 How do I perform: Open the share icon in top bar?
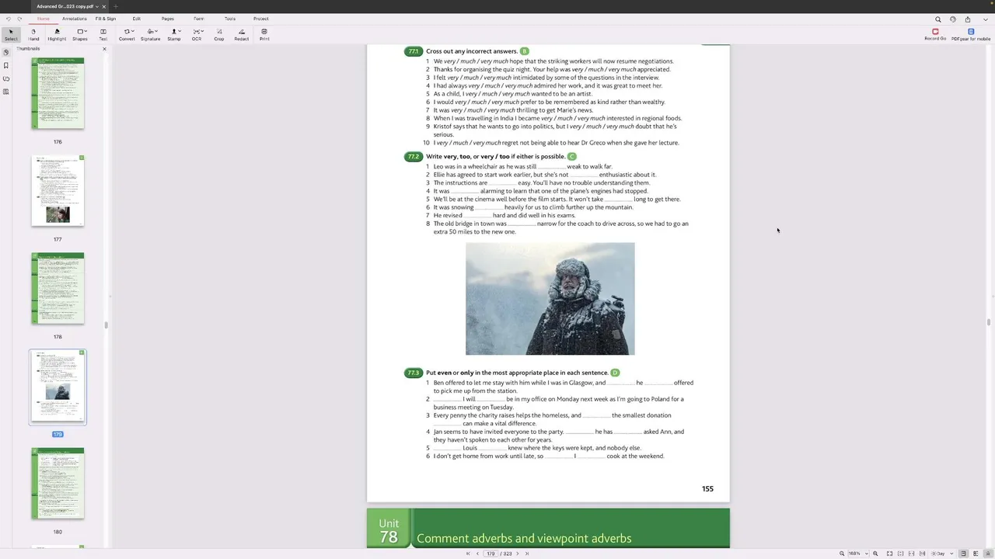coord(968,19)
